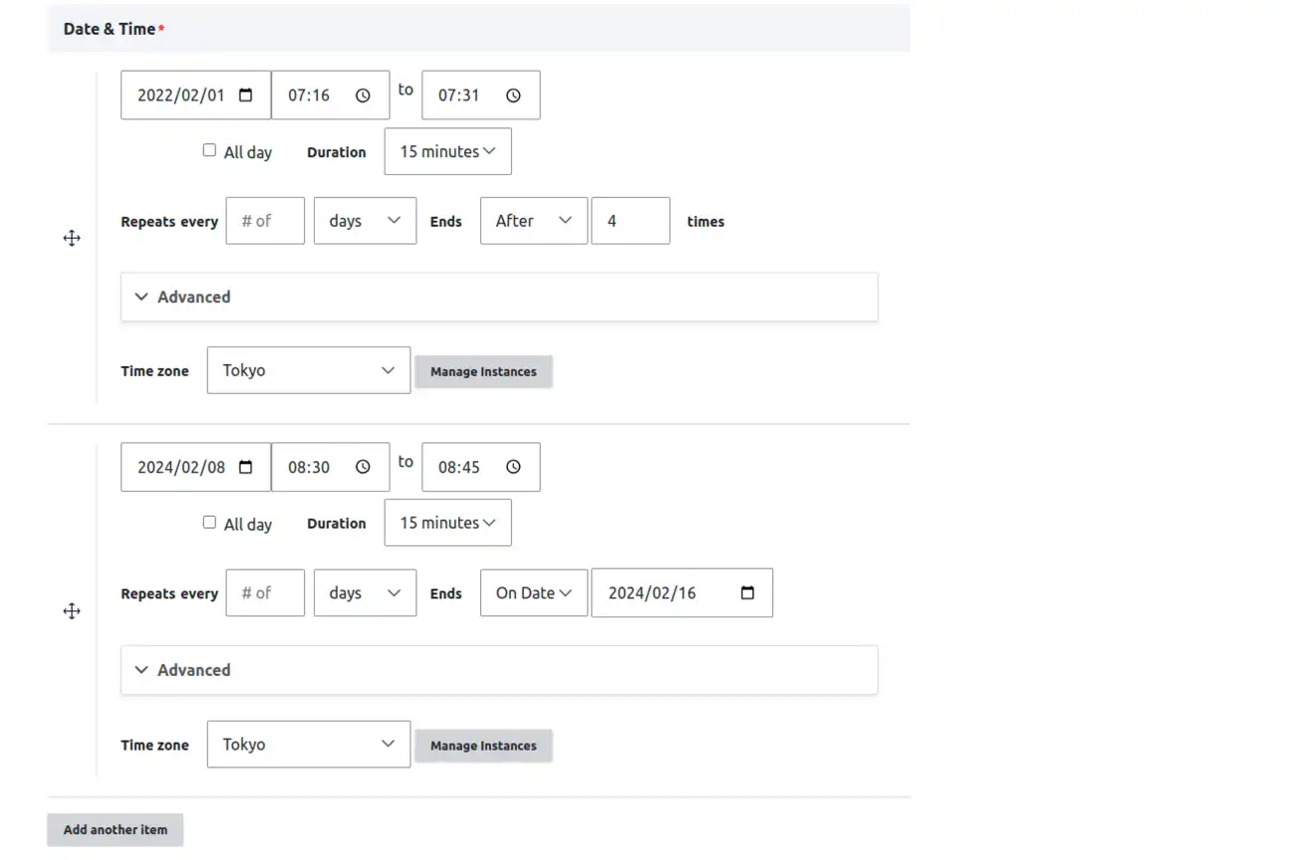Click the first item's drag handle icon
The height and width of the screenshot is (860, 1315).
pyautogui.click(x=72, y=238)
